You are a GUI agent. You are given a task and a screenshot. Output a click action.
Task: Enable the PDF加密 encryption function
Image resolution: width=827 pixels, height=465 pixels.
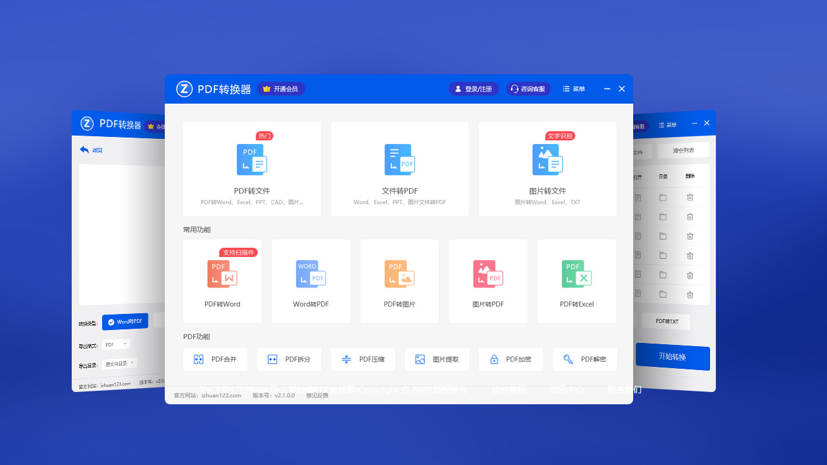point(510,359)
